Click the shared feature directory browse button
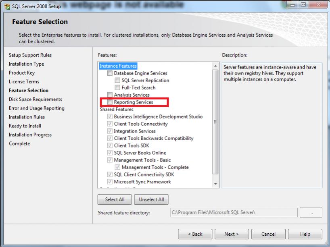Screen dimensions: 330x247 pyautogui.click(x=311, y=212)
